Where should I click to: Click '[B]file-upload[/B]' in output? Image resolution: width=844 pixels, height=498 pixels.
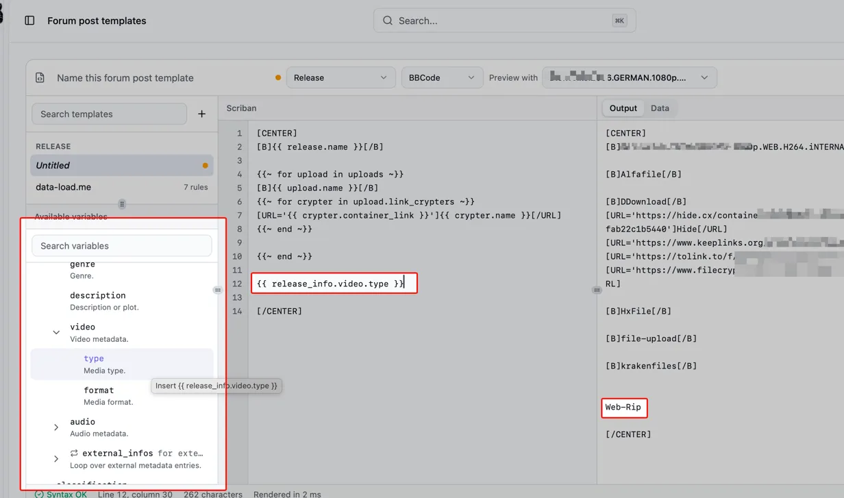point(651,338)
